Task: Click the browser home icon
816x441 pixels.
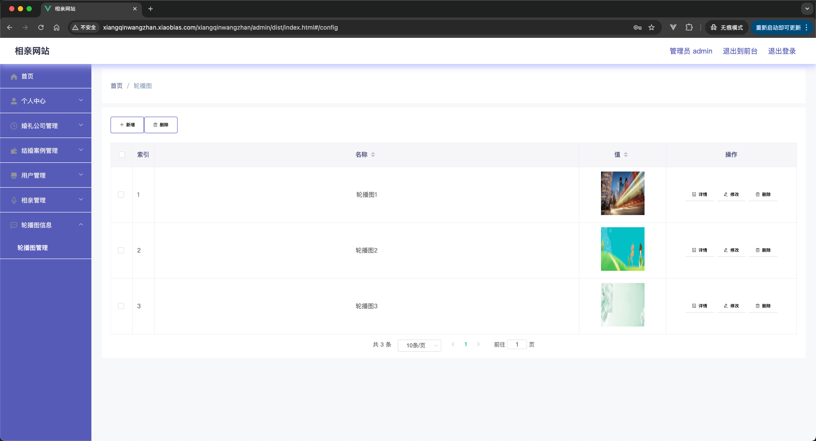Action: (57, 27)
